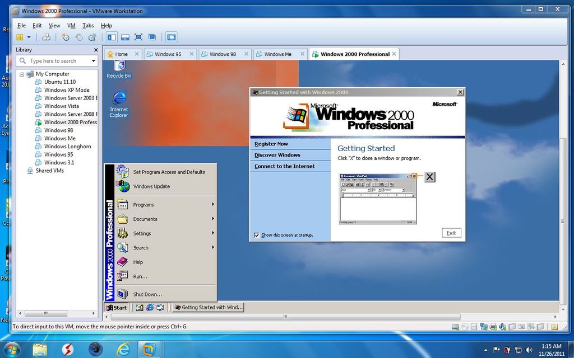Click Revert to snapshot toolbar icon
This screenshot has width=574, height=358.
point(78,37)
